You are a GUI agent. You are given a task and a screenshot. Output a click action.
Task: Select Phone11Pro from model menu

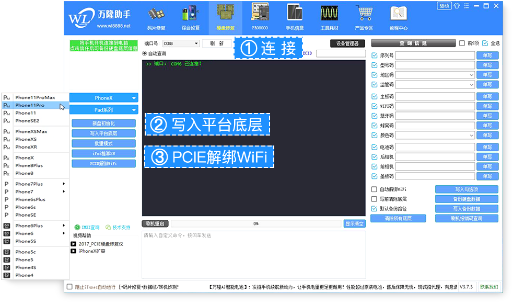pyautogui.click(x=36, y=105)
